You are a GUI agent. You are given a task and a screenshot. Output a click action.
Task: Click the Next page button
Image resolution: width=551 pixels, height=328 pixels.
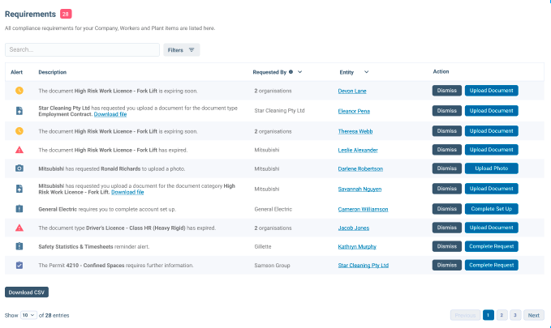pos(534,315)
